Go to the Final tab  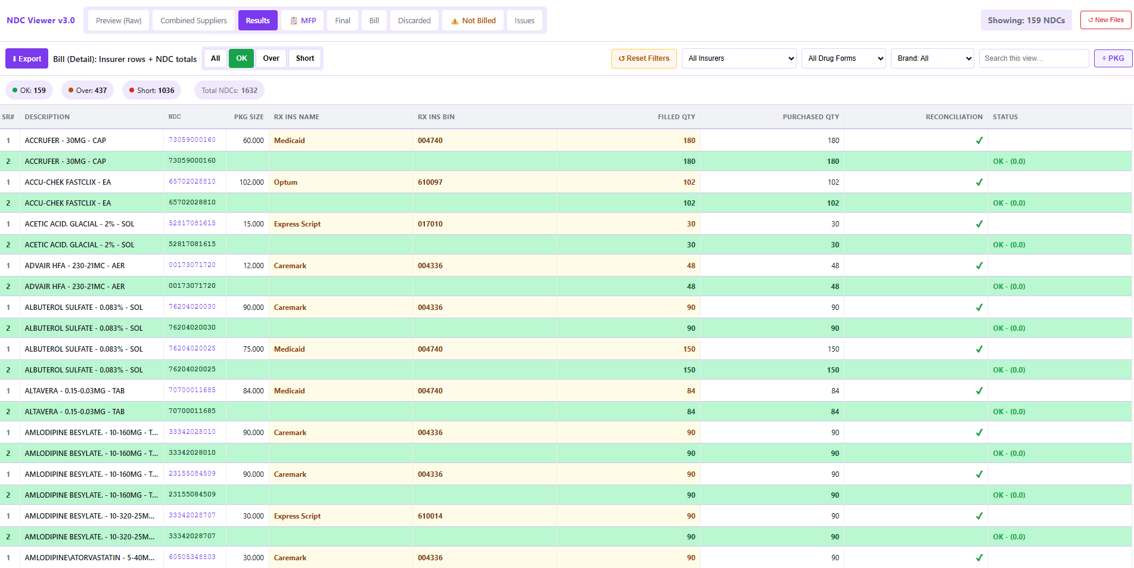point(343,20)
